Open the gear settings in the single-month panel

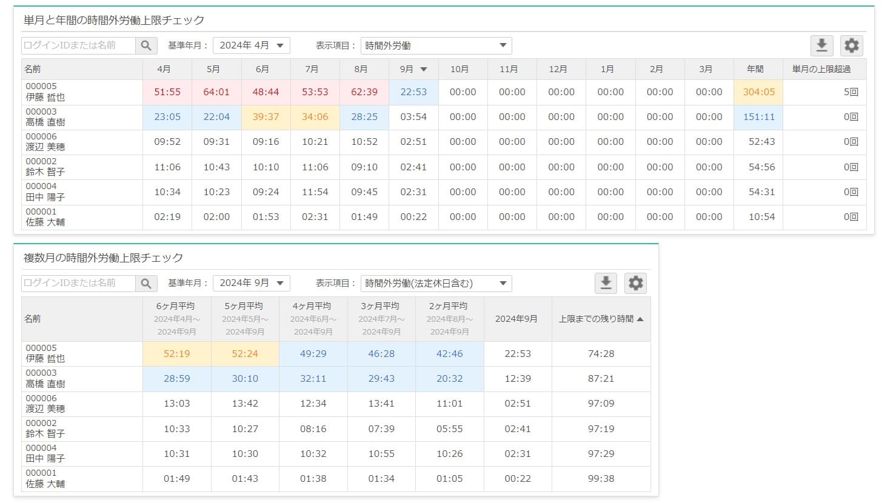(852, 45)
